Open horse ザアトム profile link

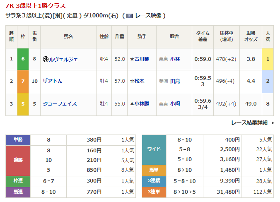tap(52, 82)
